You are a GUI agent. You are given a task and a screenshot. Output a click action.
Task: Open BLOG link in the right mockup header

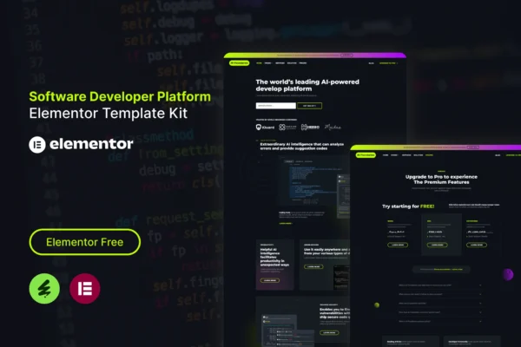point(498,155)
